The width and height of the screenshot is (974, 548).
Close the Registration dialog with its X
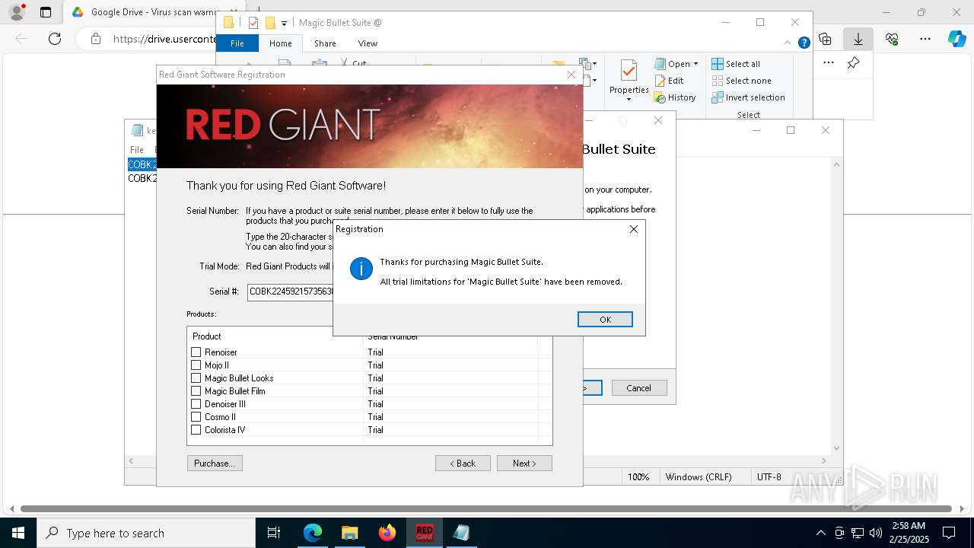pyautogui.click(x=634, y=229)
